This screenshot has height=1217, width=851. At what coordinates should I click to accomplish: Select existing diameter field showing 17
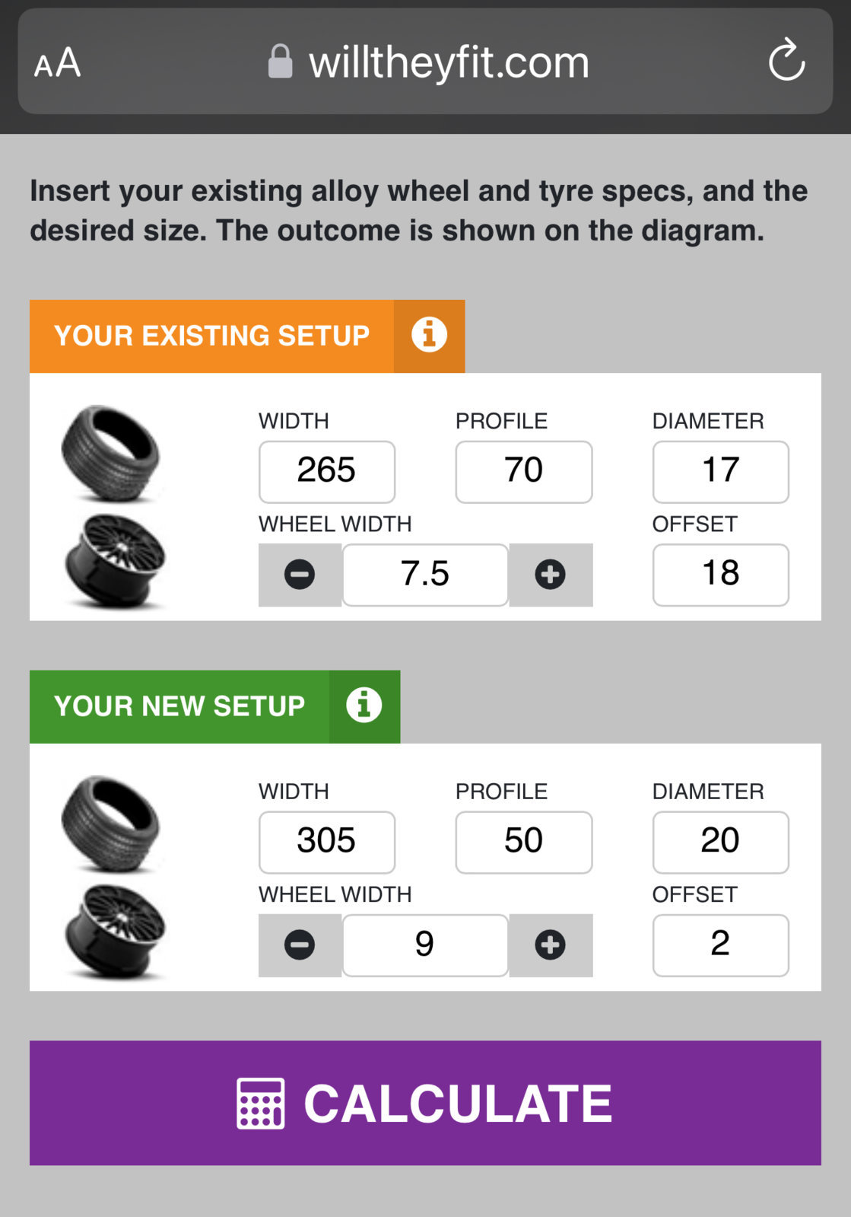pyautogui.click(x=720, y=471)
